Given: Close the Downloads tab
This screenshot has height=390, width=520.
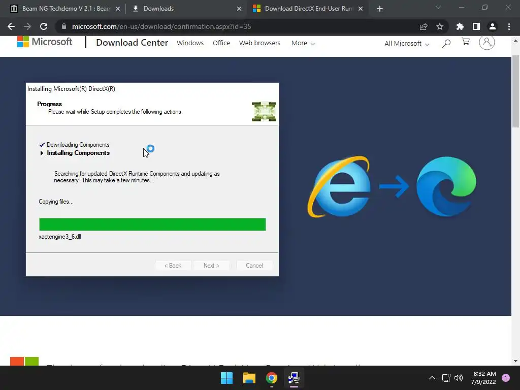Looking at the screenshot, I should click(239, 9).
